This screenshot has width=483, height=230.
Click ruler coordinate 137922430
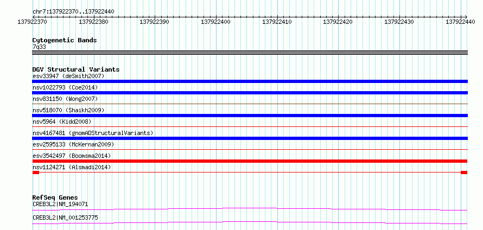(399, 22)
